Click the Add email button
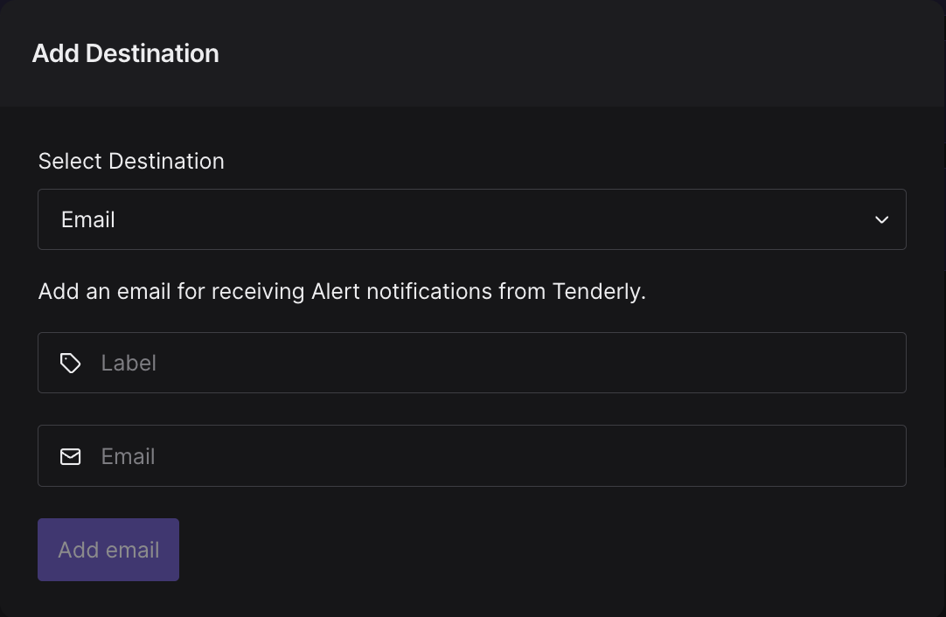Image resolution: width=946 pixels, height=617 pixels. click(108, 550)
